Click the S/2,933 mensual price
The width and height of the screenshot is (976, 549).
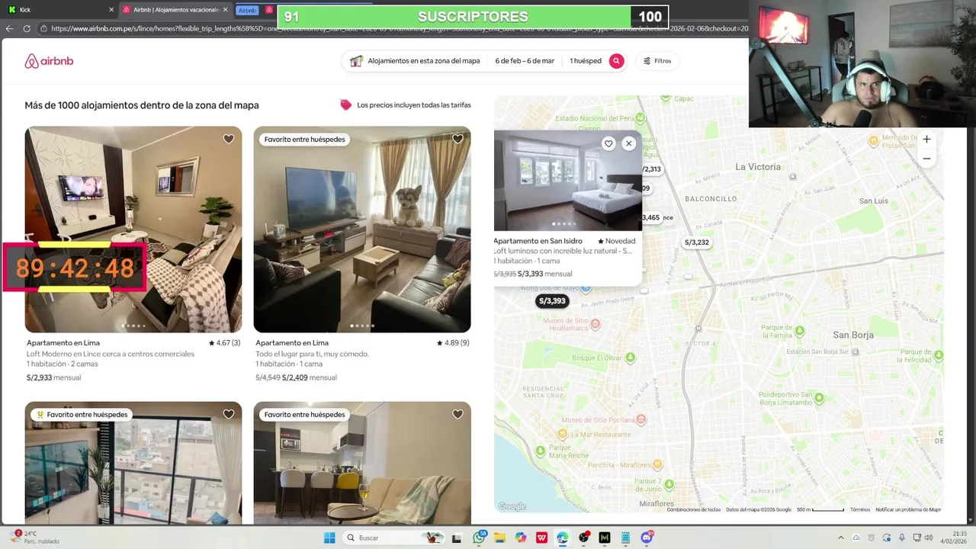tap(53, 377)
